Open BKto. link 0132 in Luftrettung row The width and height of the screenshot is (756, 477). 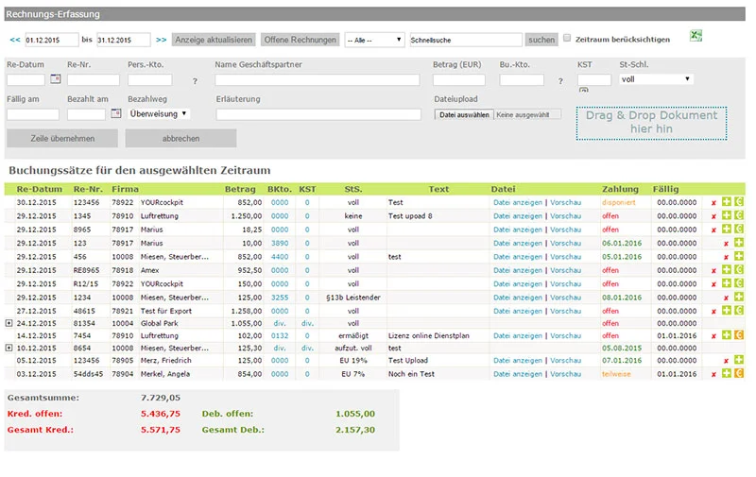point(280,335)
